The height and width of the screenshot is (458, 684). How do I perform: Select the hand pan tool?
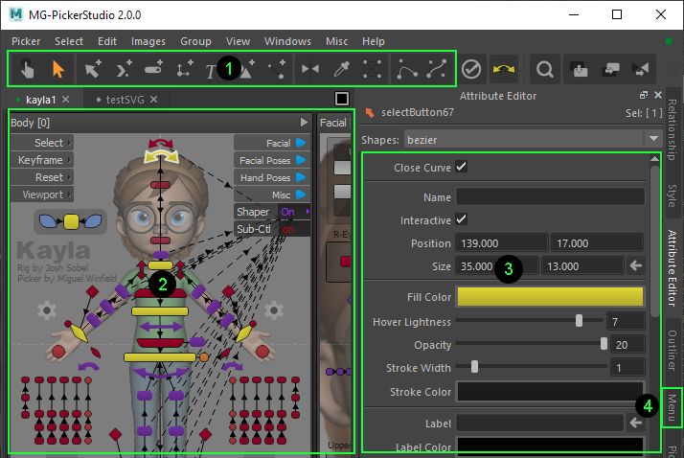tap(28, 69)
